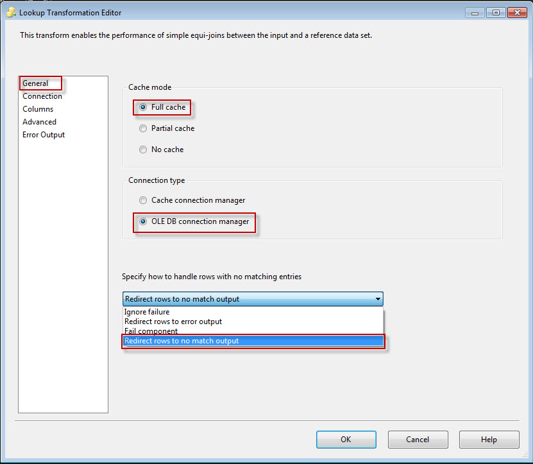
Task: Open the no matching entries dropdown
Action: [x=378, y=298]
